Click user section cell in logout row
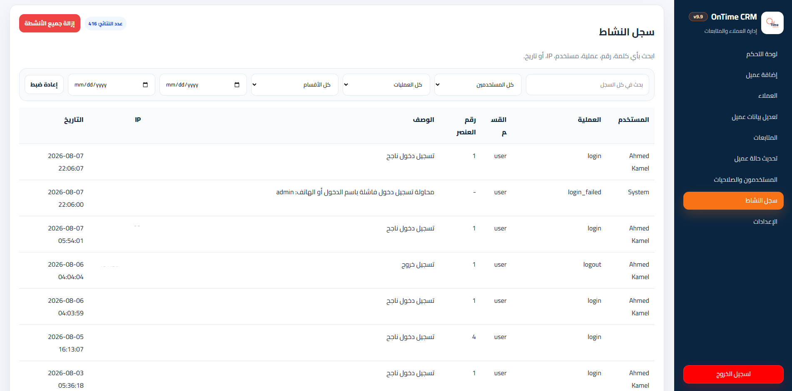This screenshot has width=792, height=391. (500, 265)
